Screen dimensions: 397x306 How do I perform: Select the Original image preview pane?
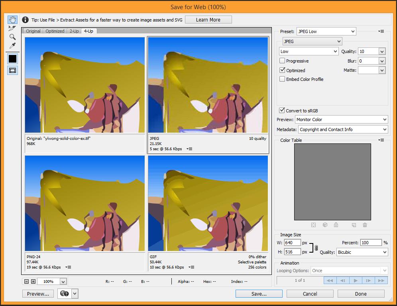click(85, 85)
